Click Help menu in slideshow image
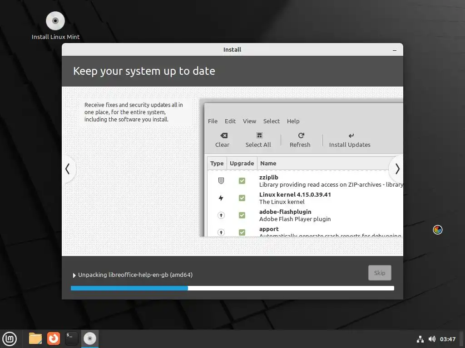Viewport: 465px width, 348px height. (293, 121)
